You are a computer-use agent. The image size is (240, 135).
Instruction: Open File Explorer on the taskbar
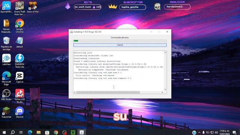coord(39,132)
